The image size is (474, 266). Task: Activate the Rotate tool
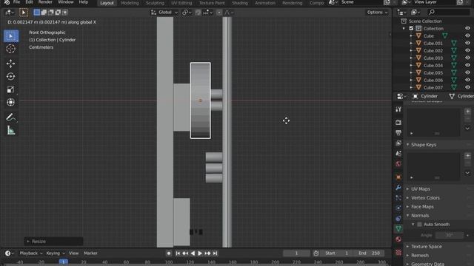coord(11,77)
